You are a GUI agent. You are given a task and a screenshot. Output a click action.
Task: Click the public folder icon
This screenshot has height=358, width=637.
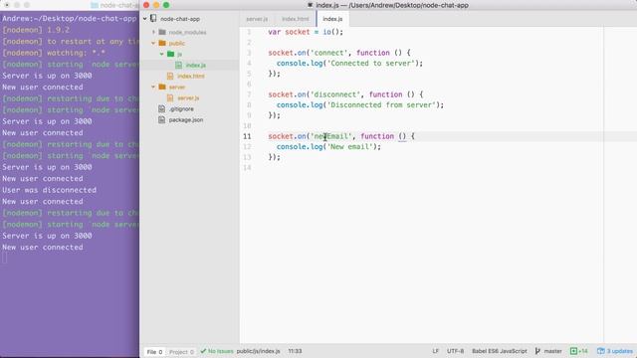(162, 43)
